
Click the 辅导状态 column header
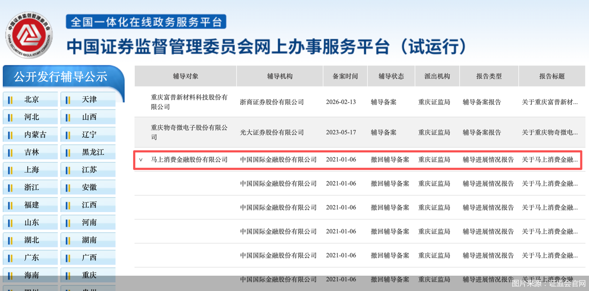[391, 76]
